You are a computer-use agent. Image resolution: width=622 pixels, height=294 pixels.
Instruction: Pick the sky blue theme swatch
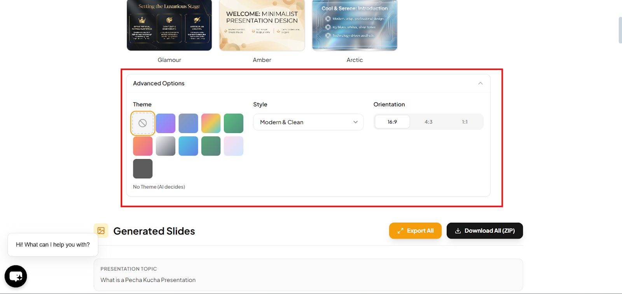(x=188, y=146)
